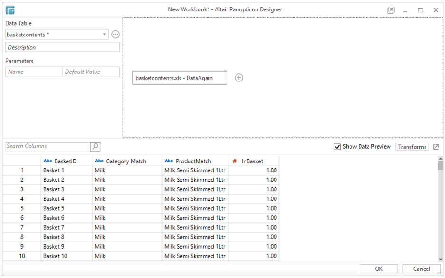
Task: Click the Abc icon on Category Match column
Action: coord(99,161)
